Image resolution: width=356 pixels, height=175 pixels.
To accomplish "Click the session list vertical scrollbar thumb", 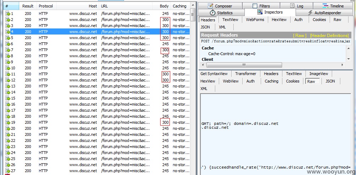I will pos(193,15).
